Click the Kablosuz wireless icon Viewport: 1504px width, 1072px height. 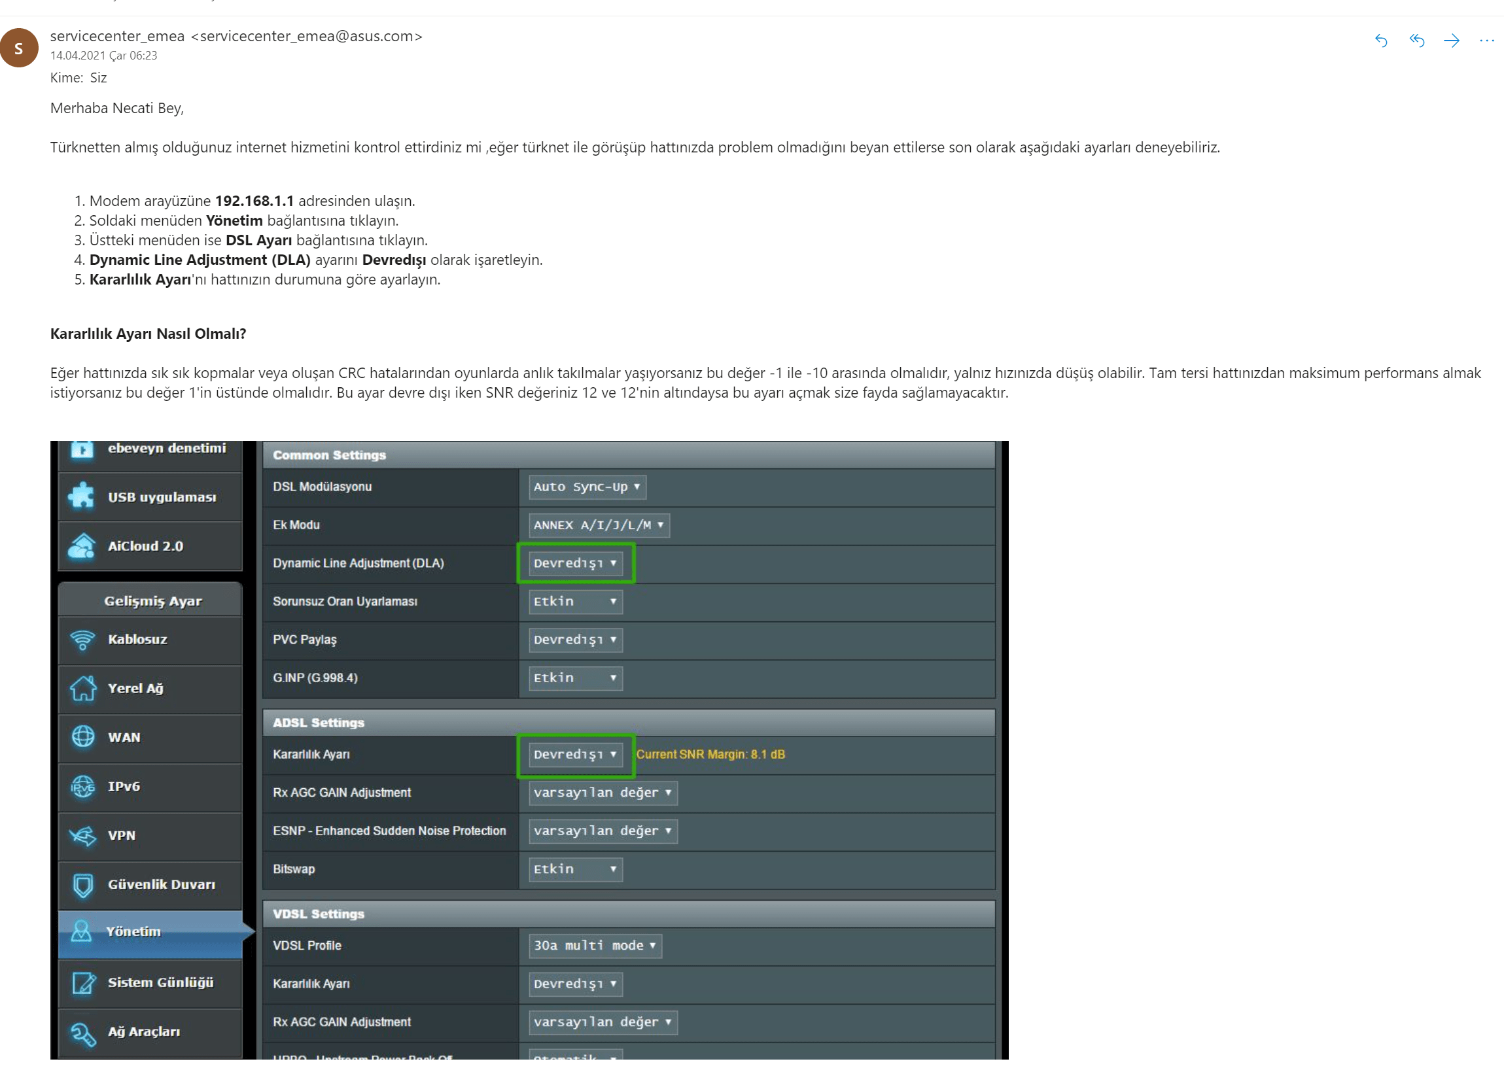(83, 639)
